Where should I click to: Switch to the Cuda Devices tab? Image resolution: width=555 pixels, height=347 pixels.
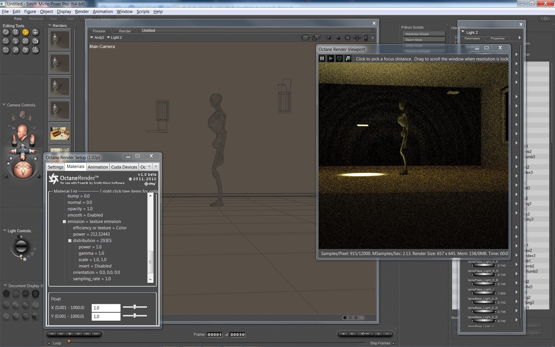(124, 167)
